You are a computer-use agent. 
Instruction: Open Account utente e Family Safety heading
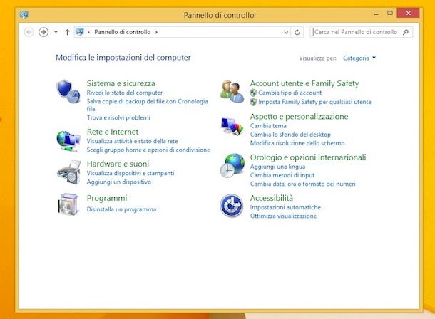coord(304,83)
